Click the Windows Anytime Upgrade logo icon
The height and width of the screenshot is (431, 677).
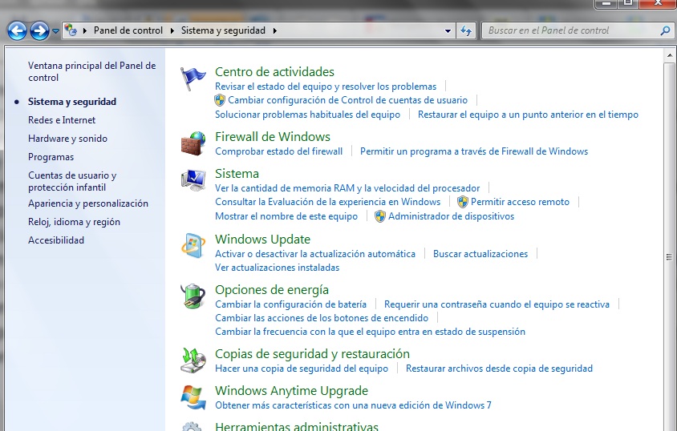pos(193,397)
